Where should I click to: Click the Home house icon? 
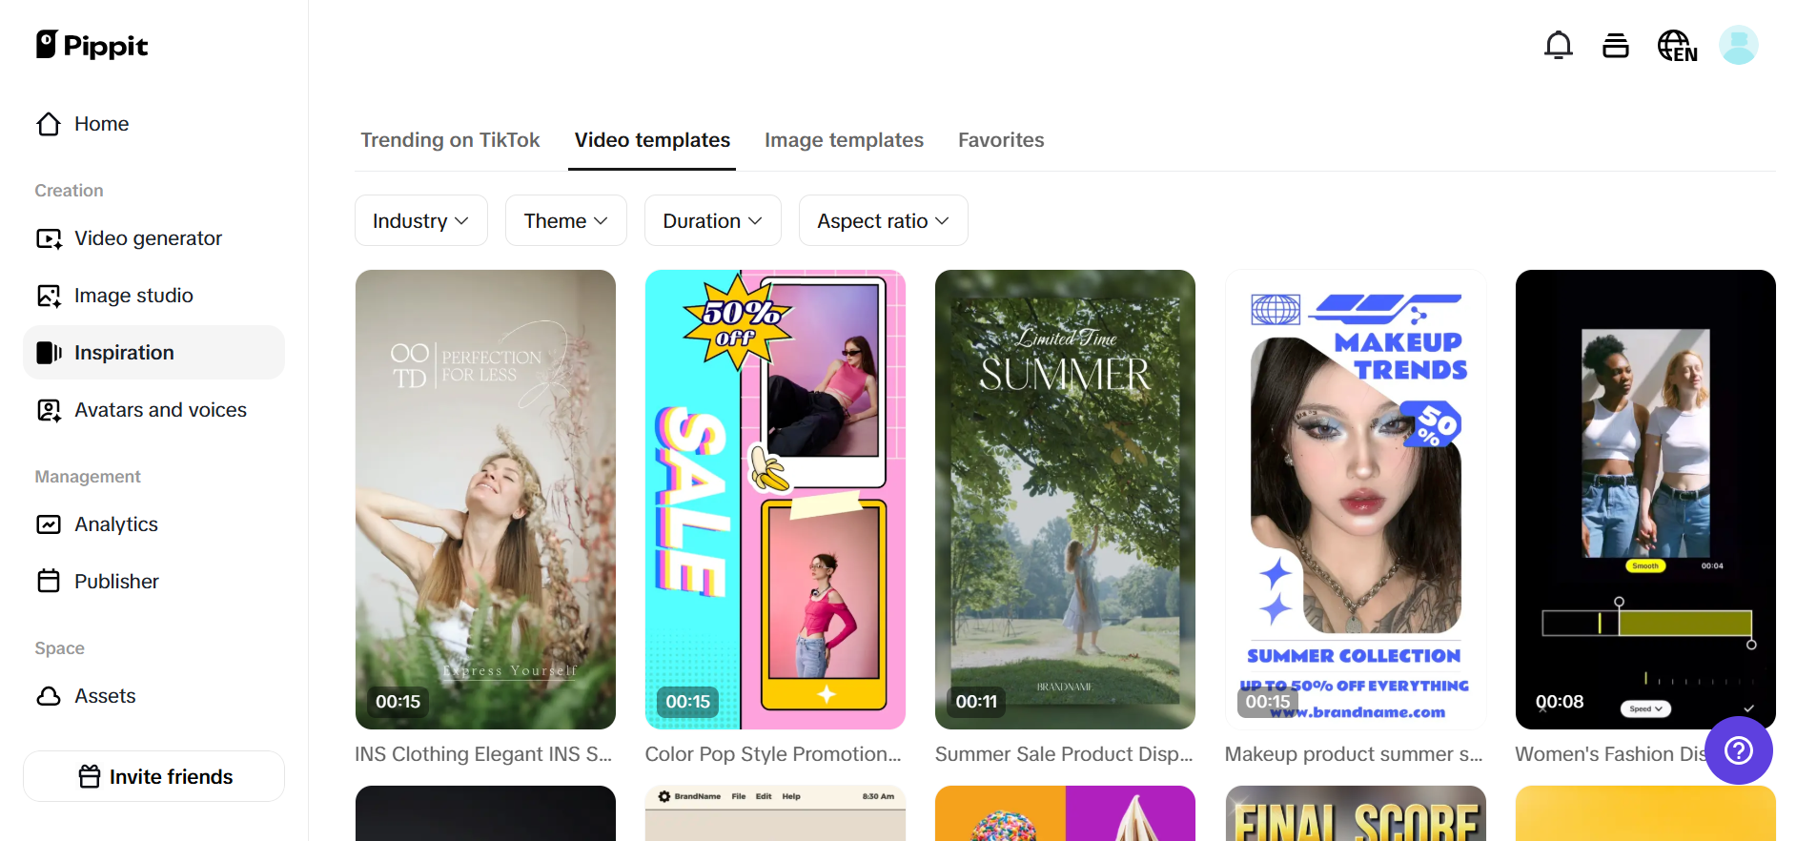[49, 124]
